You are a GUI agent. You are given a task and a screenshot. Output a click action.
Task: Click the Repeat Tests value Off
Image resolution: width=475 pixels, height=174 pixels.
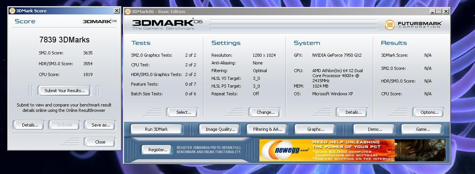(x=256, y=94)
